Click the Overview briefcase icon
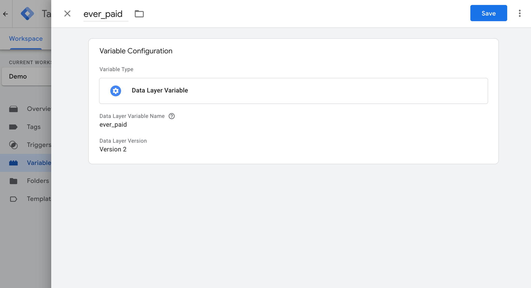This screenshot has width=531, height=288. tap(13, 109)
